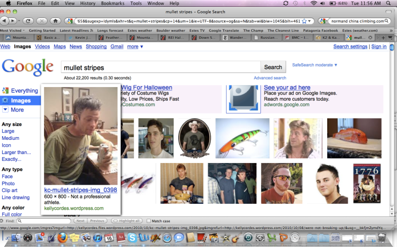Image resolution: width=397 pixels, height=247 pixels.
Task: Toggle the Highlight all button in the Find bar
Action: click(127, 221)
